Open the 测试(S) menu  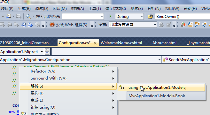[x=136, y=9]
